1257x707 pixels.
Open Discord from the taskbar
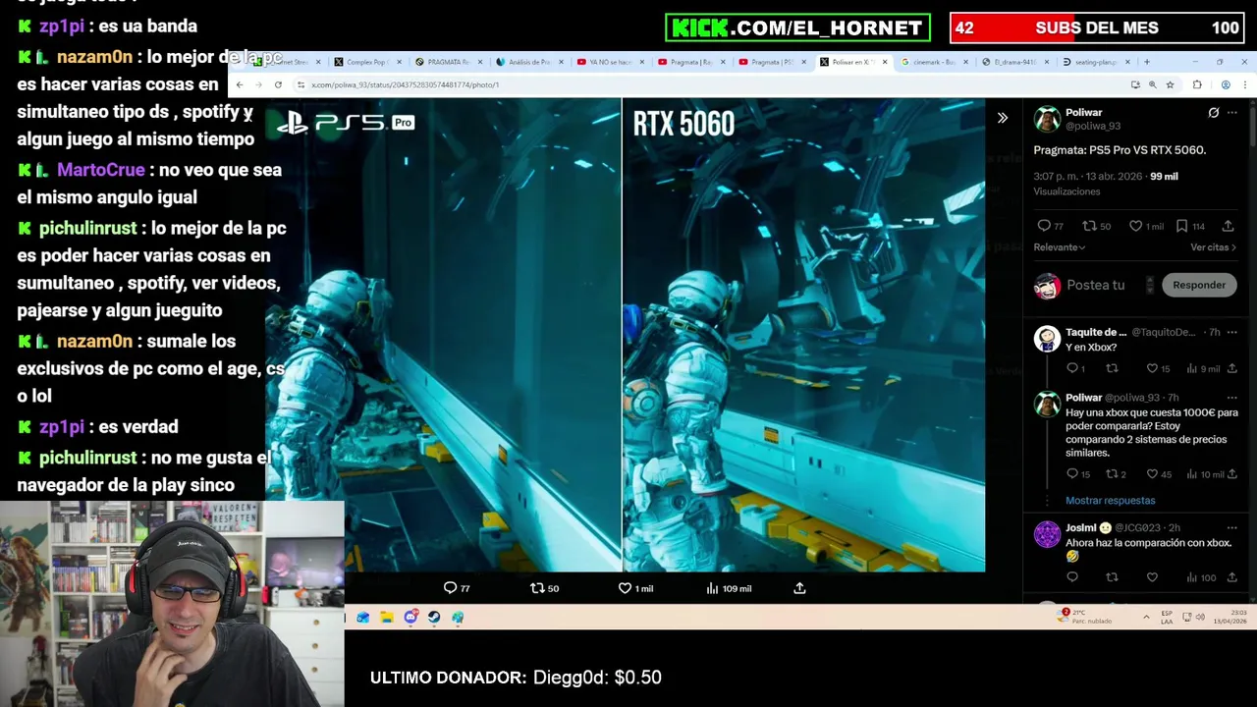click(x=410, y=617)
